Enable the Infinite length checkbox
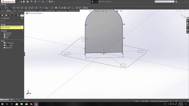This screenshot has height=106, width=189. coord(4,45)
